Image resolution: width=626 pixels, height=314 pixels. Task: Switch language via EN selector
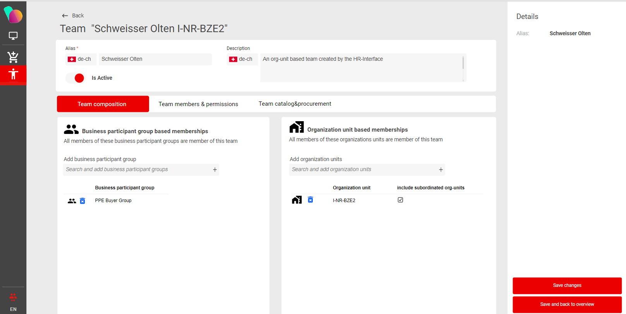(x=13, y=309)
